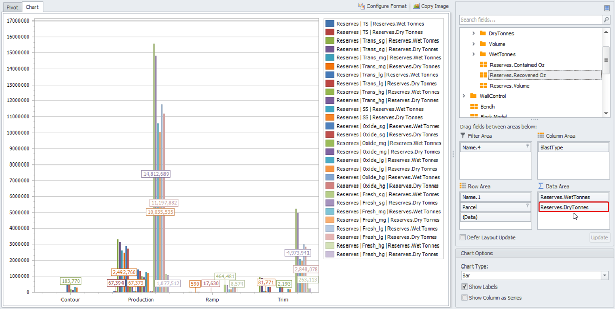This screenshot has height=309, width=615.
Task: Click legend entry Oxide_mg Reserves.Wet Tonnes
Action: pos(389,143)
